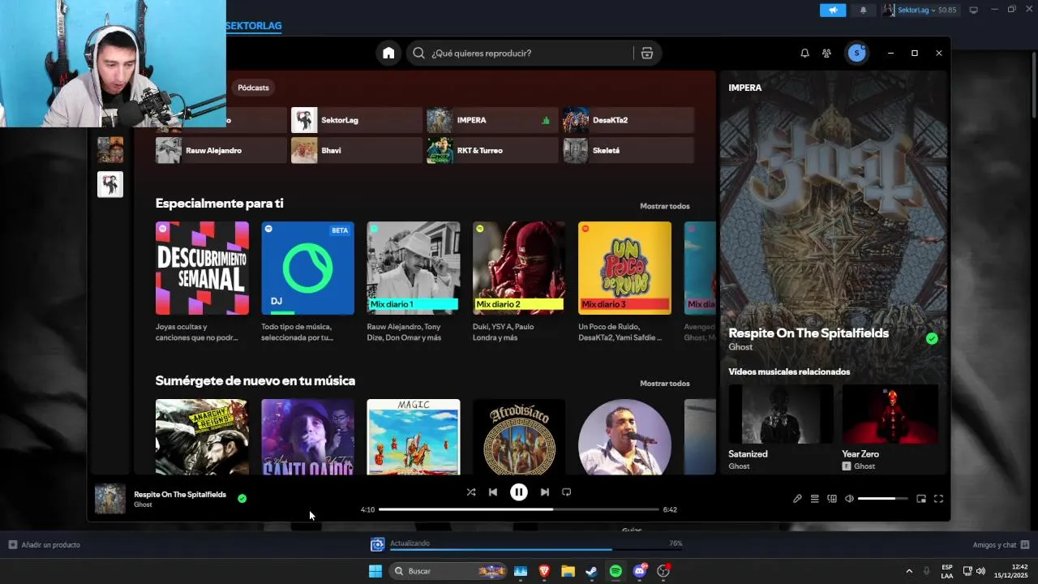Open Windows Start menu
Viewport: 1038px width, 584px height.
[375, 571]
